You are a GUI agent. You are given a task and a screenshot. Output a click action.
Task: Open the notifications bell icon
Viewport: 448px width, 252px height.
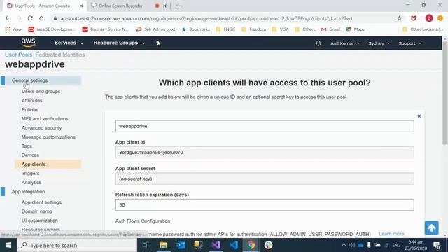318,43
